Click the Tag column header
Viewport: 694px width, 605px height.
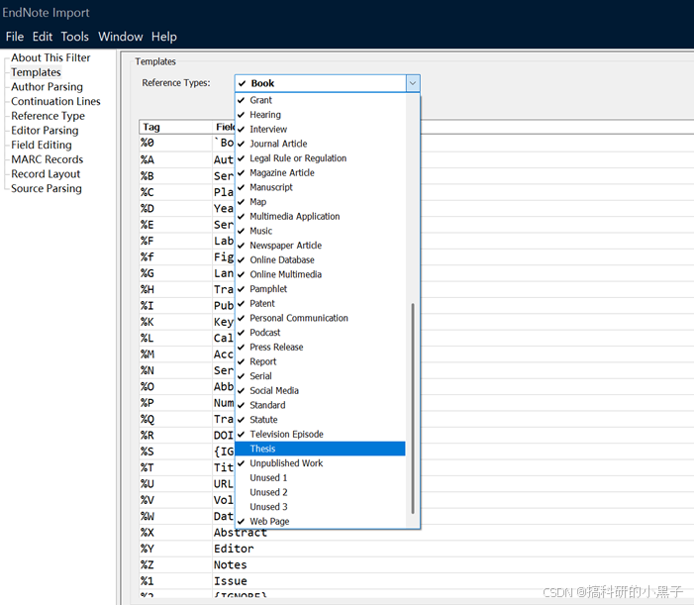coord(175,127)
